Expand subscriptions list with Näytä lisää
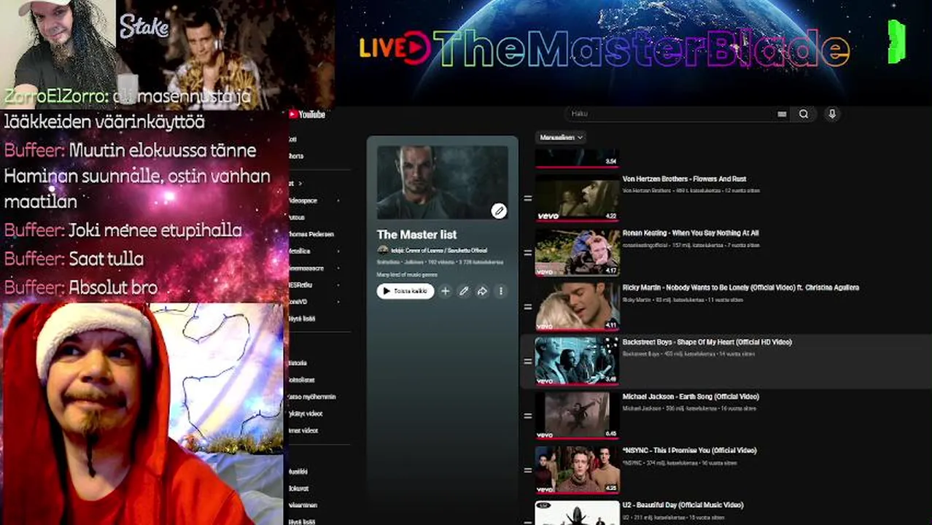The width and height of the screenshot is (932, 525). pos(302,319)
